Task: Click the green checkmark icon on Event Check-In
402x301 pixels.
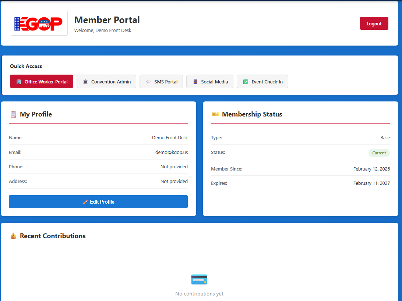Action: click(x=245, y=81)
